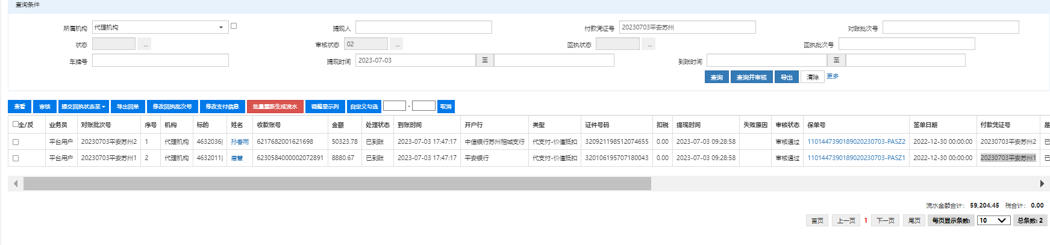
Task: Open the 回执状态 lookup ... button
Action: (x=648, y=44)
